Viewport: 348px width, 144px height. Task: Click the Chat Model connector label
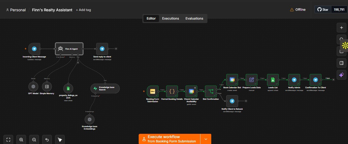[60, 57]
